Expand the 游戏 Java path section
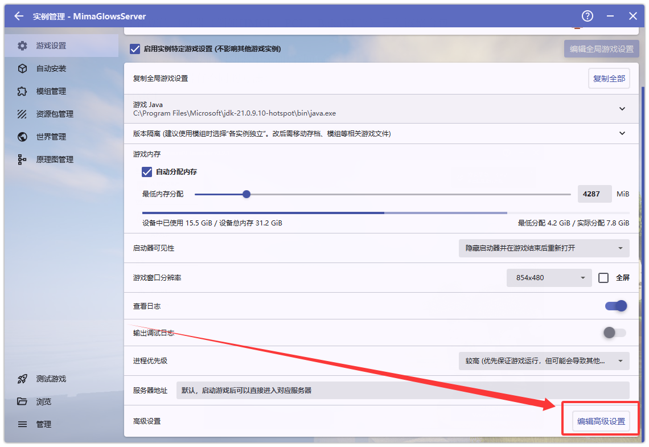The width and height of the screenshot is (649, 447). (622, 109)
